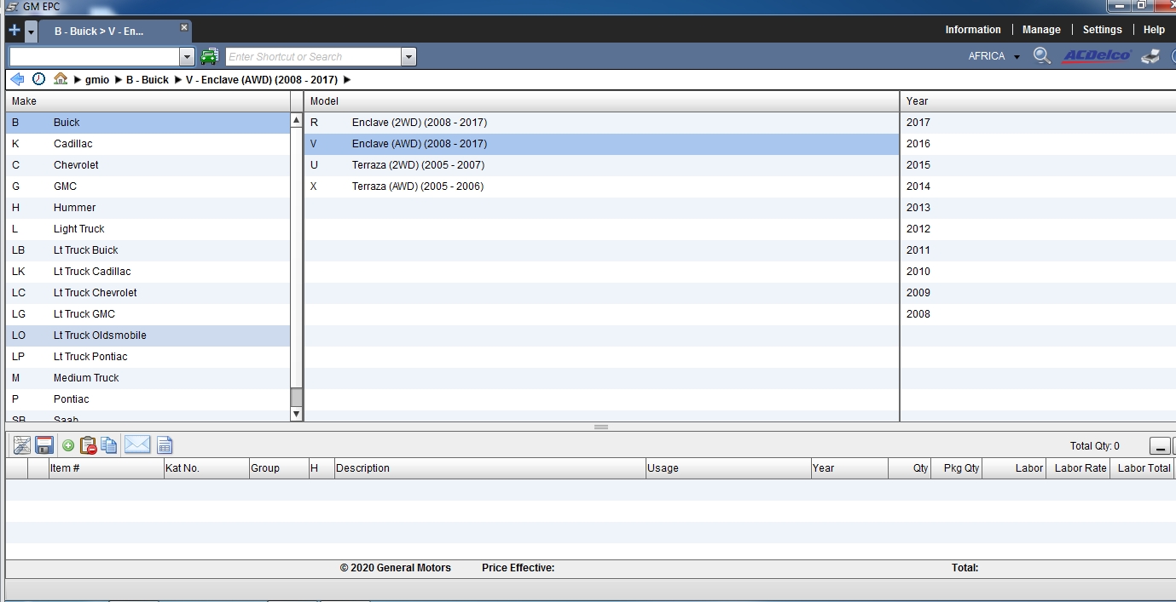Select Lt Truck GMC row
The image size is (1176, 602).
(148, 314)
